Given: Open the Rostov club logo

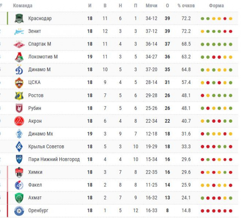Looking at the screenshot, I should pyautogui.click(x=19, y=95).
